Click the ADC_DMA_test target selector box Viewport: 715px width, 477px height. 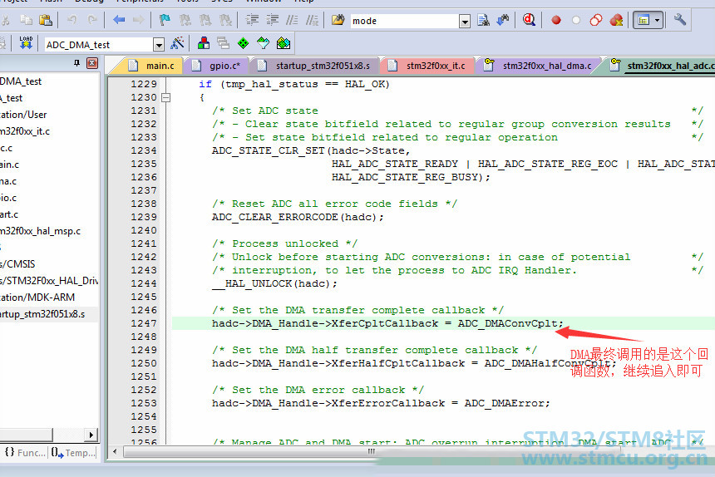coord(100,45)
